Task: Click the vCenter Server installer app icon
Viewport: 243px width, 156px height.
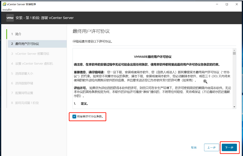Action: pos(4,4)
